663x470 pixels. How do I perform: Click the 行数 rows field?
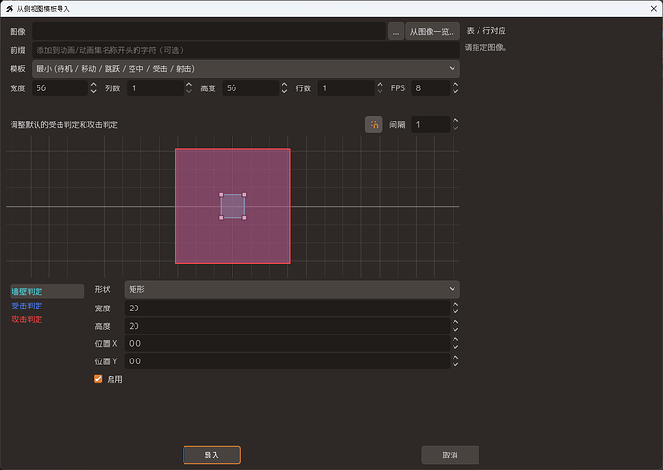(x=346, y=88)
